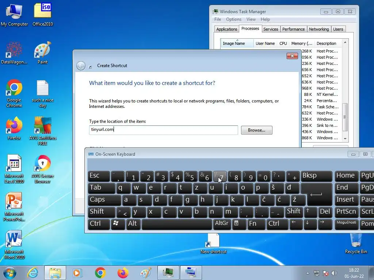Viewport: 374px width, 280px height.
Task: Click the 7 key on On-Screen Keyboard
Action: tap(220, 176)
